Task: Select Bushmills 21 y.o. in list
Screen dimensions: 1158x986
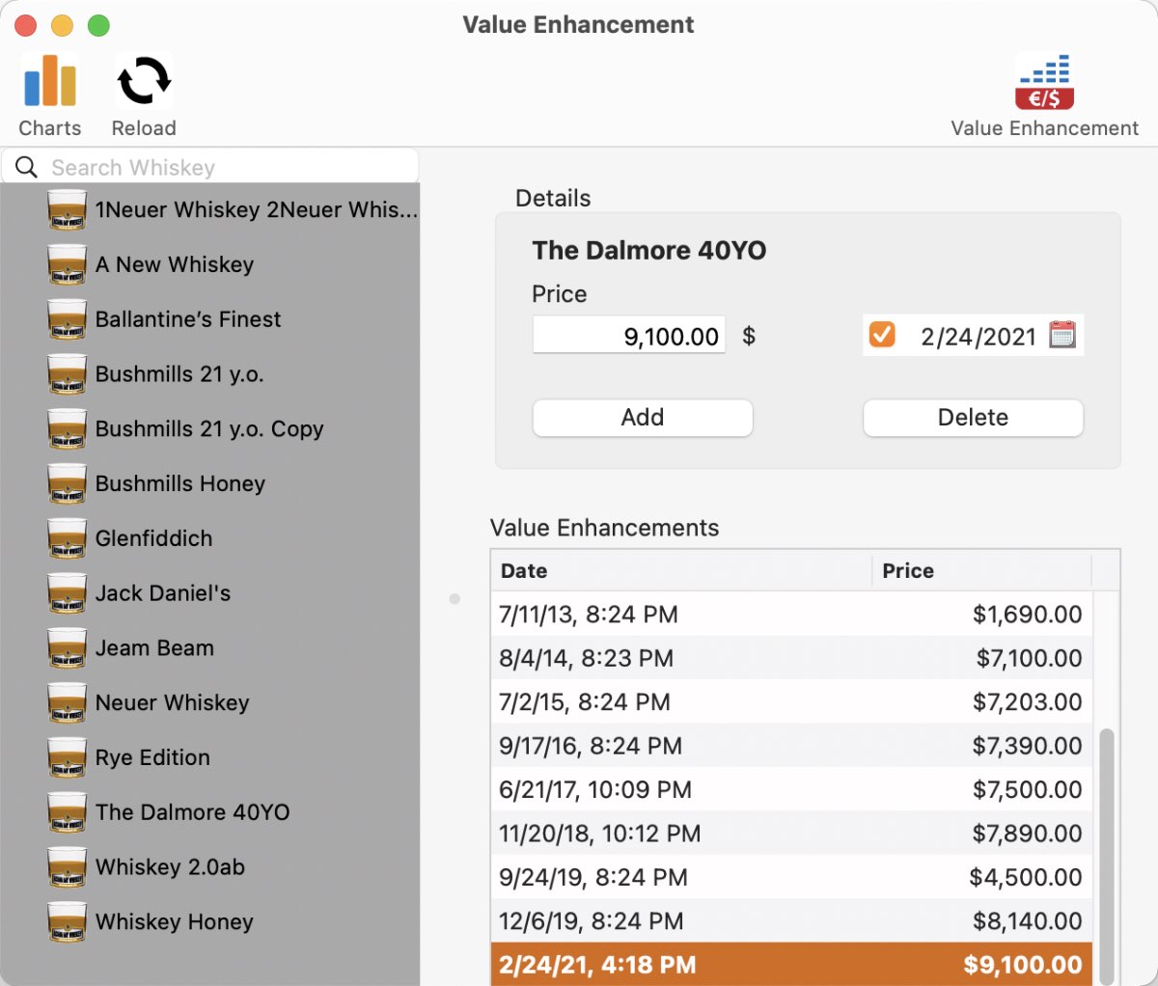Action: point(210,374)
